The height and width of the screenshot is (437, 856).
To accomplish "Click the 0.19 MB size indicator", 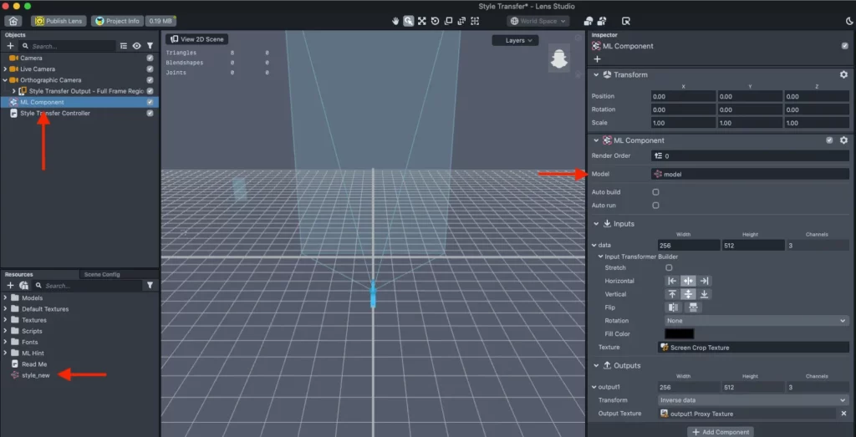I will point(160,21).
